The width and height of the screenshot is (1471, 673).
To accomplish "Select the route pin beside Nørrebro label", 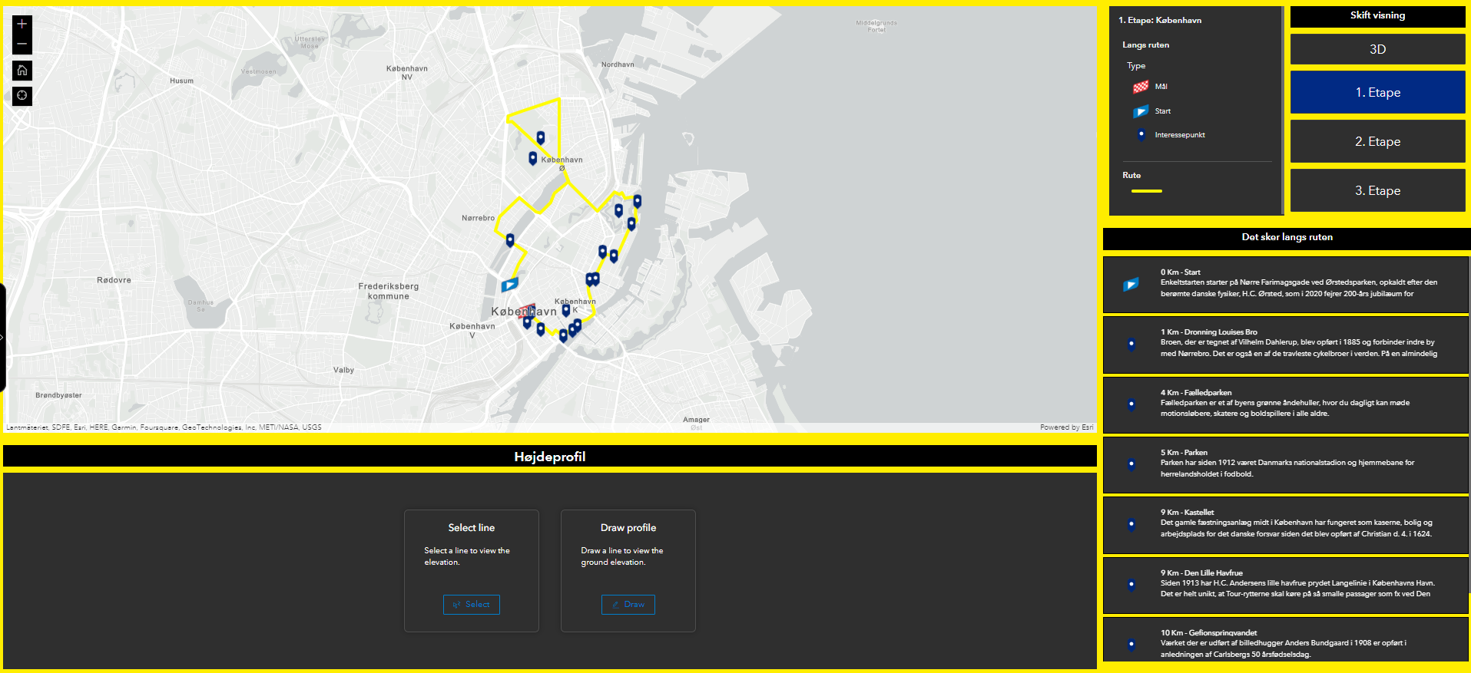I will tap(510, 240).
